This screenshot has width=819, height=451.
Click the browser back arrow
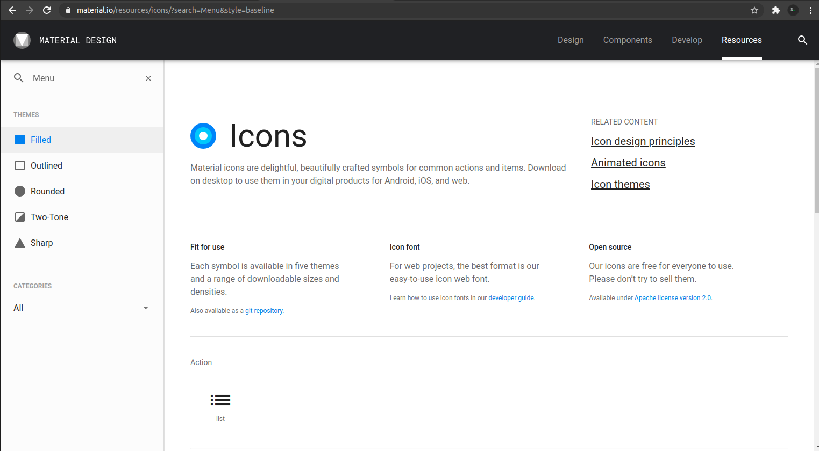coord(12,10)
